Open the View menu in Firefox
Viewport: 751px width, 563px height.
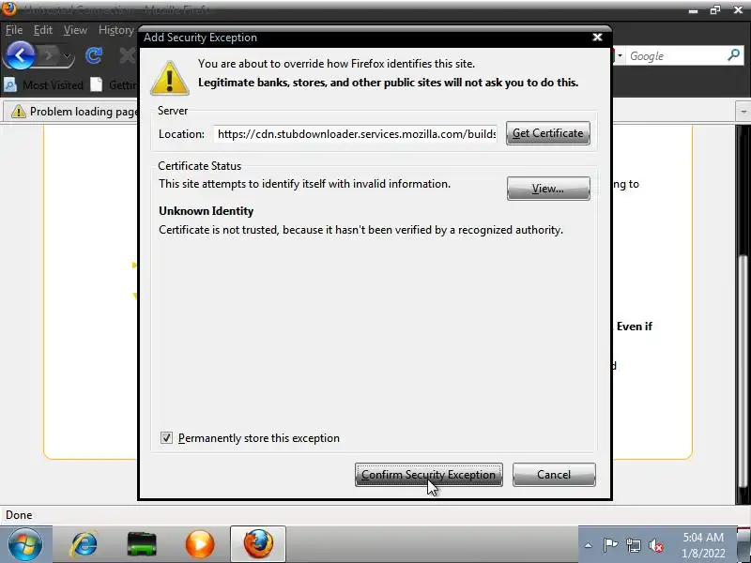tap(75, 30)
